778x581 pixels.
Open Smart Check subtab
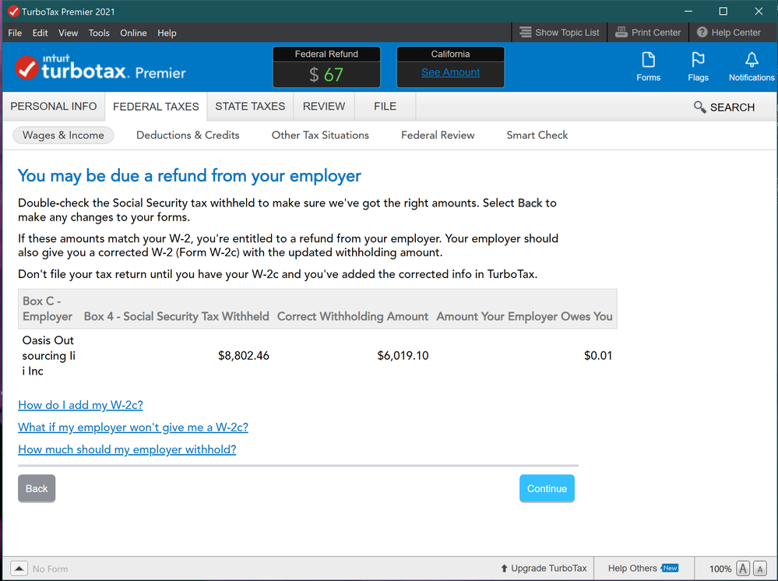pos(537,136)
